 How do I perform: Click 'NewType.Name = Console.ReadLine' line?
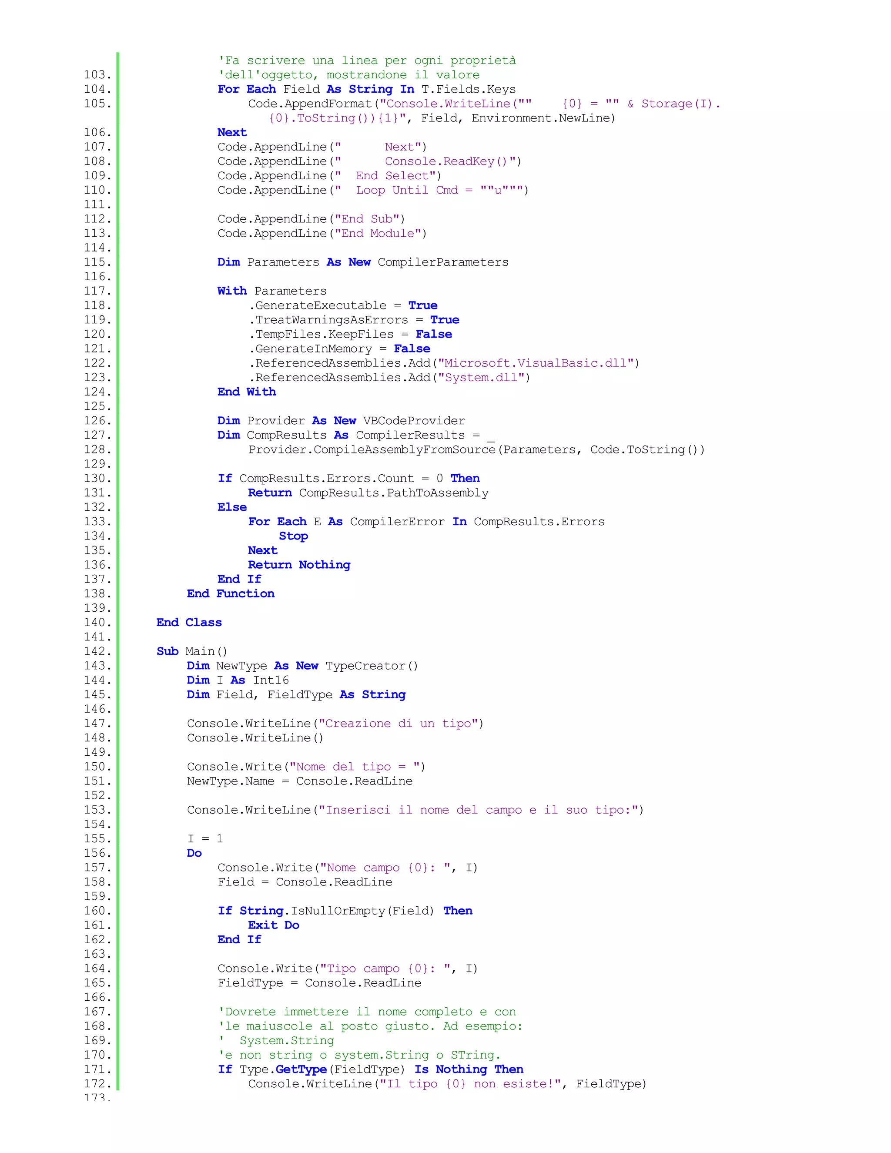pos(300,781)
